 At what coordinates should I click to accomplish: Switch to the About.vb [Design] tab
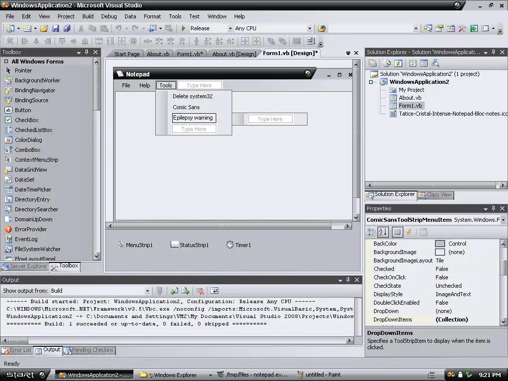coord(234,54)
